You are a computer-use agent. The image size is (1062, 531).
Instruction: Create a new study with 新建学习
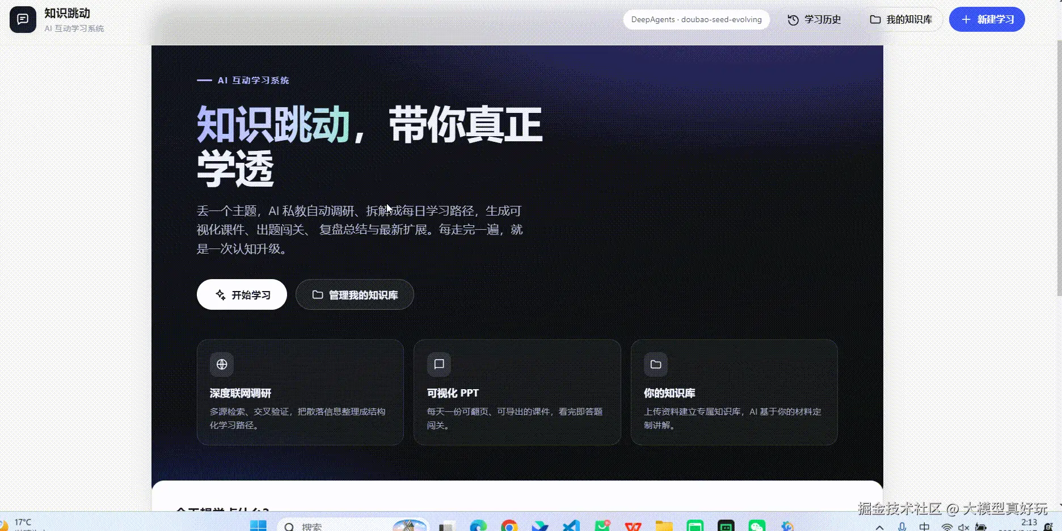tap(987, 20)
